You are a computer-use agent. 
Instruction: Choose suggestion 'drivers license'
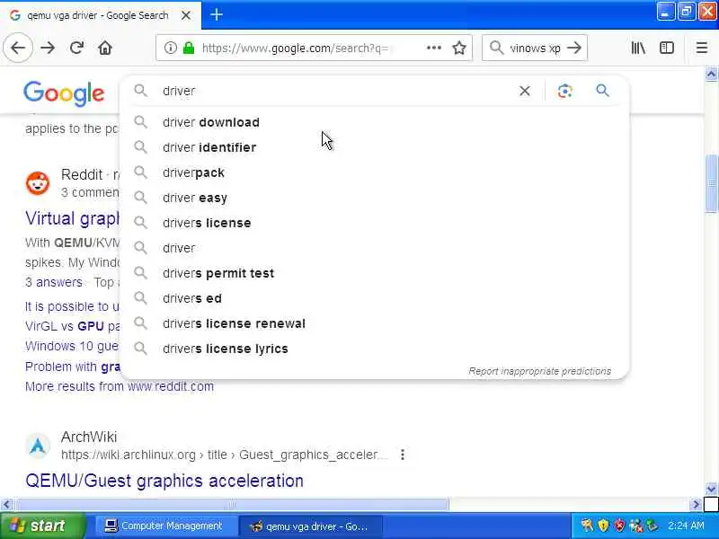coord(374,223)
